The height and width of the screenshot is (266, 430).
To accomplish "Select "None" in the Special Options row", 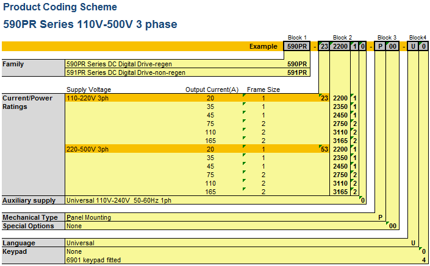I will coord(74,226).
